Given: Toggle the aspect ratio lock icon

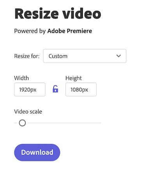Looking at the screenshot, I should [55, 89].
